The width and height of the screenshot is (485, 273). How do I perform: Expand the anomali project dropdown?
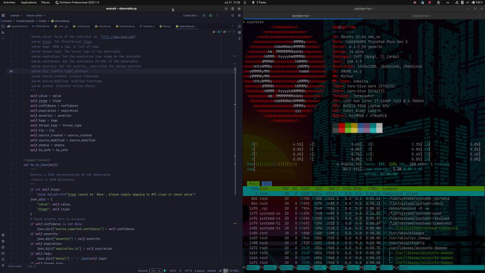[16, 16]
